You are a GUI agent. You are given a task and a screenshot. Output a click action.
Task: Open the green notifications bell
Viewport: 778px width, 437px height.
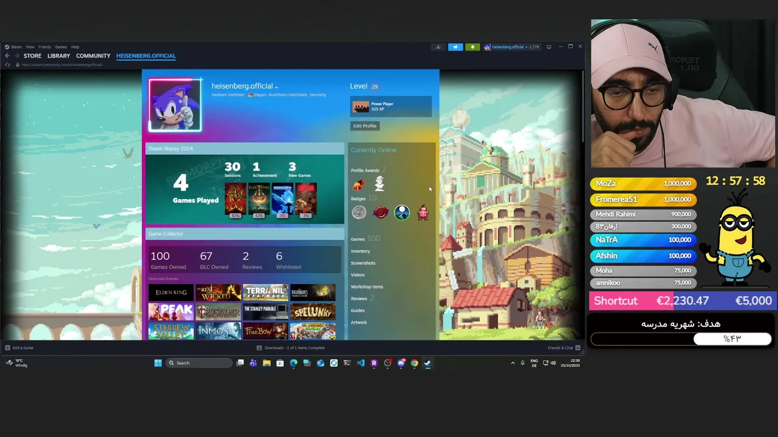point(472,47)
